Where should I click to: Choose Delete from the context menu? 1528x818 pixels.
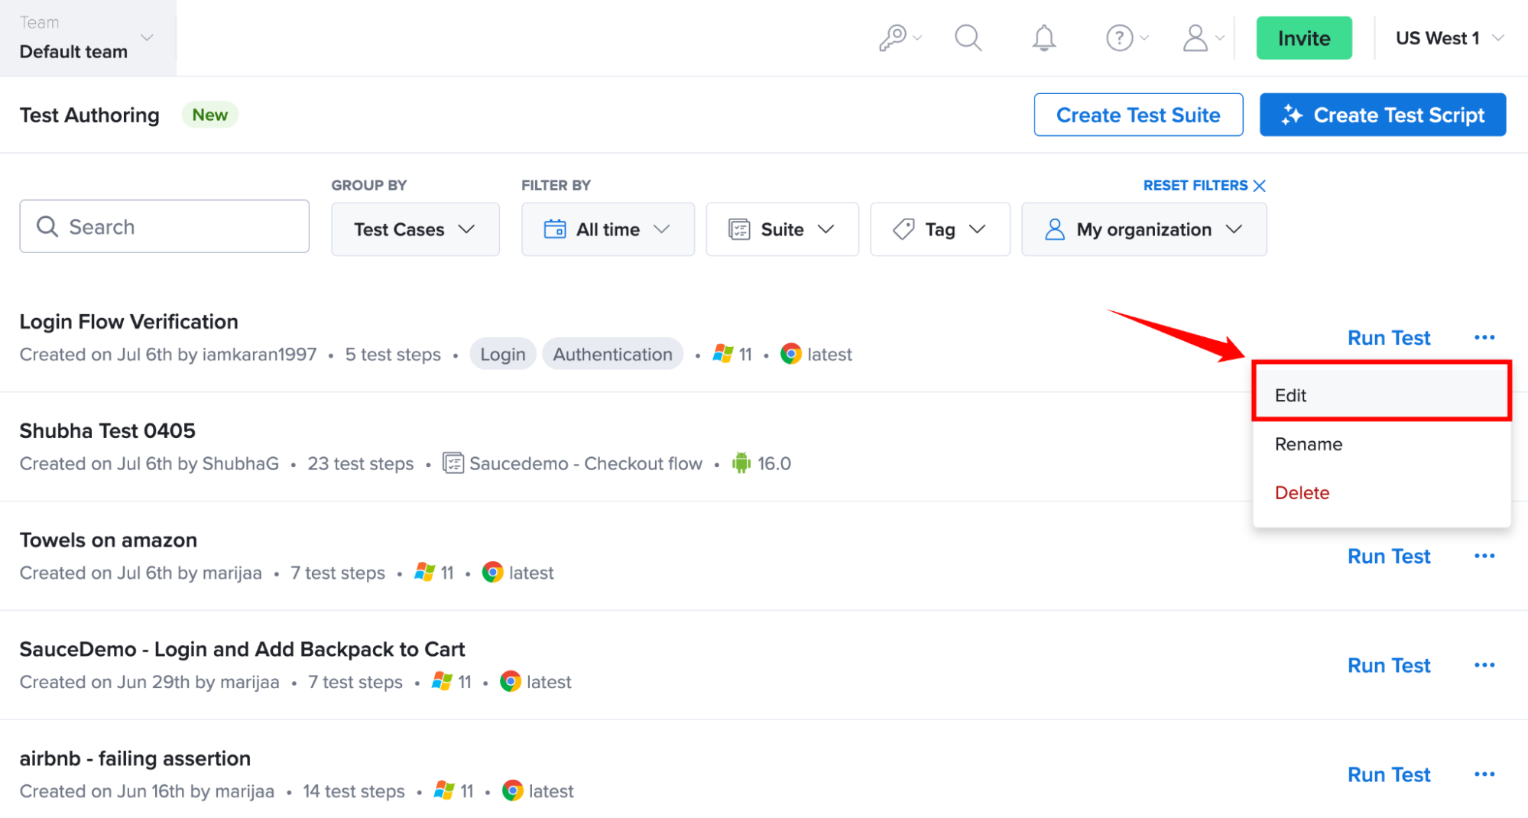(1381, 493)
